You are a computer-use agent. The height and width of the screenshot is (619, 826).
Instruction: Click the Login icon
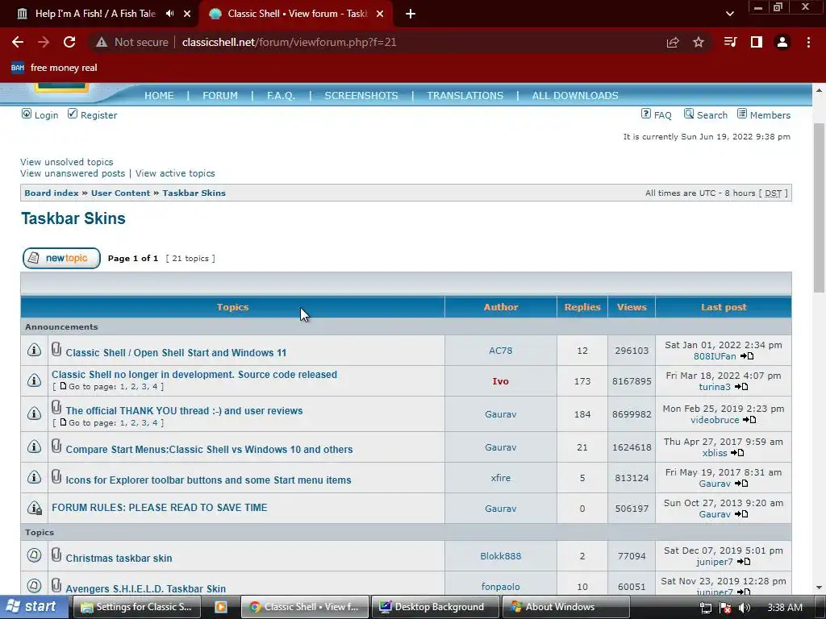click(27, 114)
